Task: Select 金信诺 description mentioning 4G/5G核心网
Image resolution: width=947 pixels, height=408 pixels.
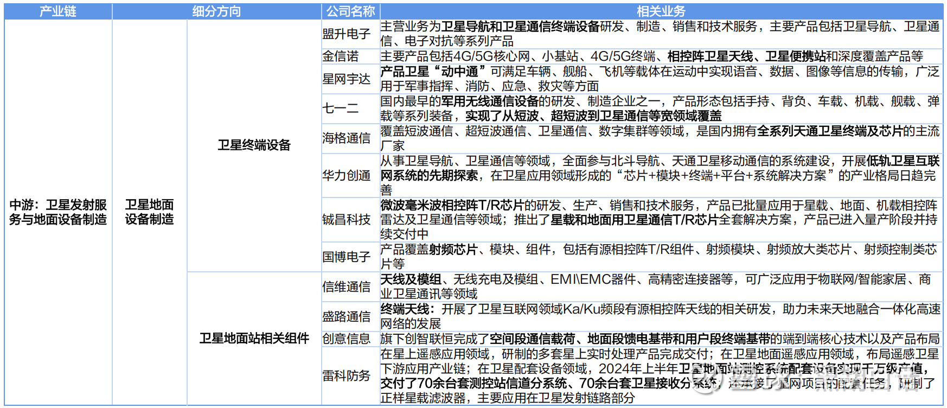Action: point(661,56)
